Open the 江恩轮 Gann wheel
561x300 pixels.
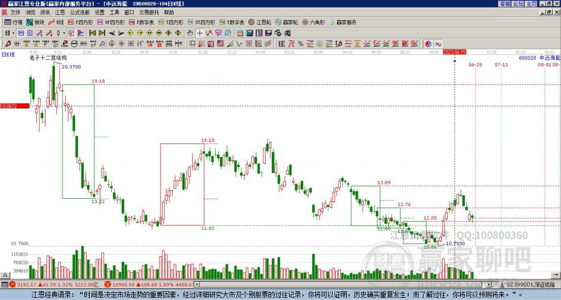[260, 22]
